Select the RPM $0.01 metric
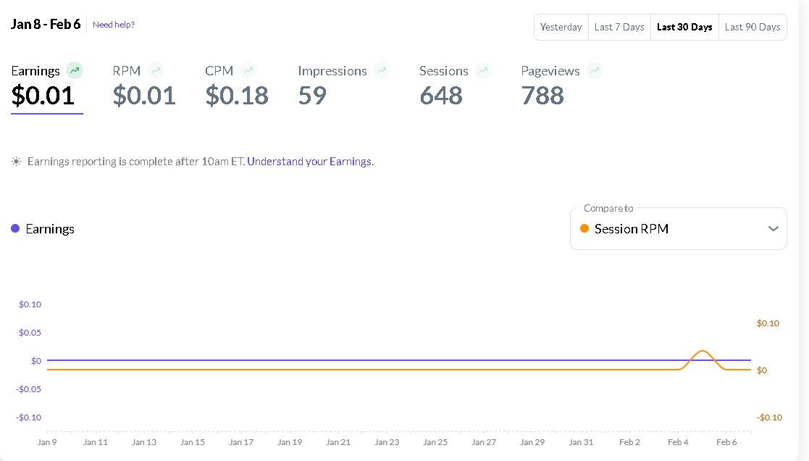809x461 pixels. (143, 95)
